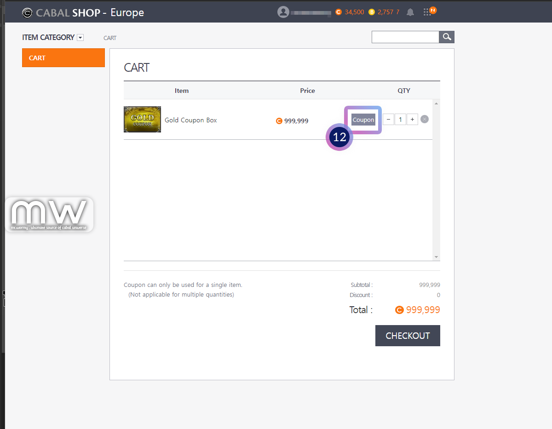Decrease quantity with the minus button

[x=389, y=120]
